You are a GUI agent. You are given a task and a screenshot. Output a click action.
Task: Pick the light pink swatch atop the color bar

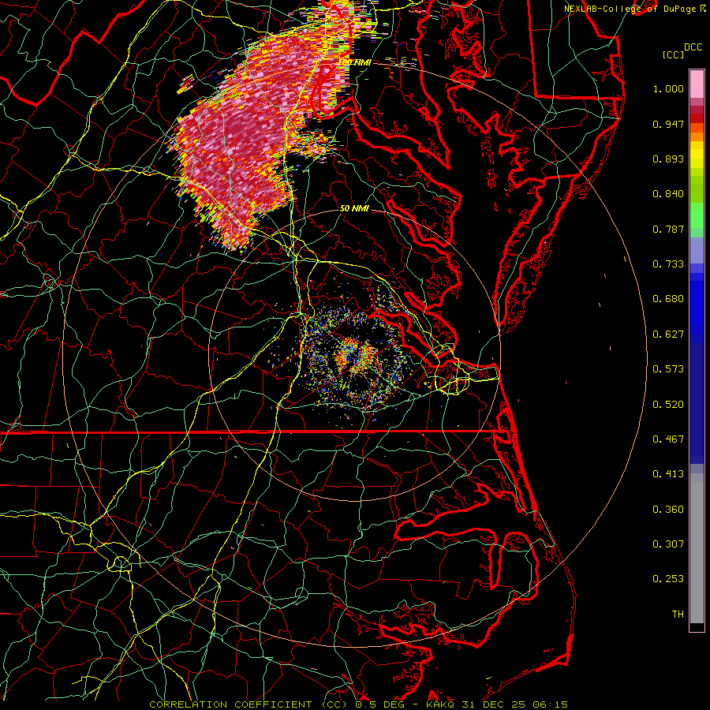[697, 84]
